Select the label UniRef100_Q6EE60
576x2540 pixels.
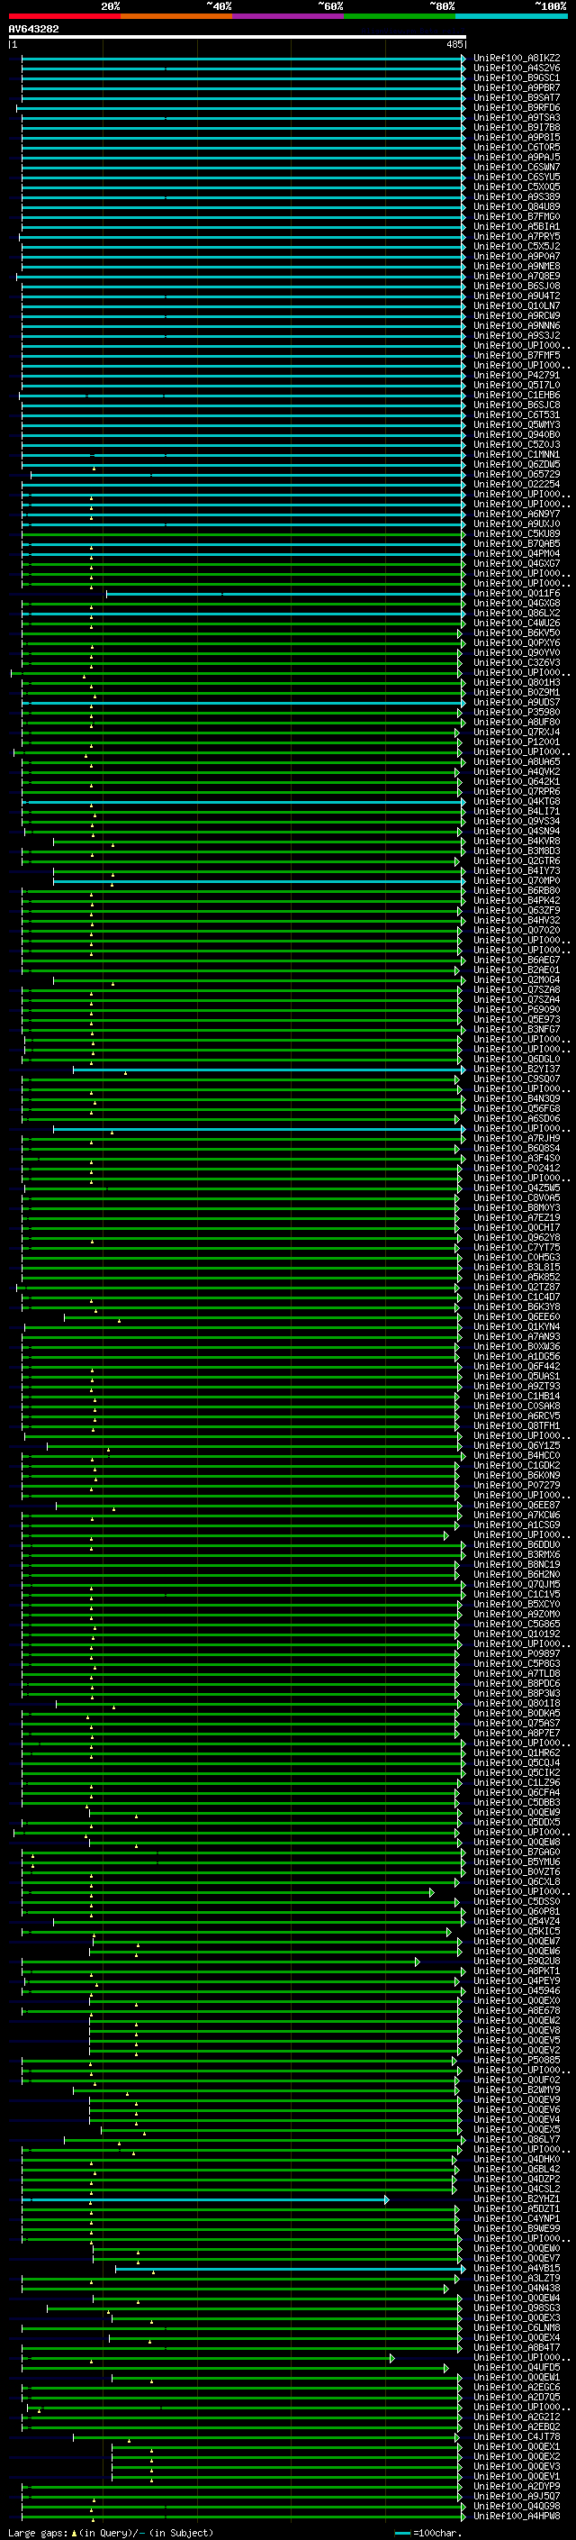click(517, 1317)
